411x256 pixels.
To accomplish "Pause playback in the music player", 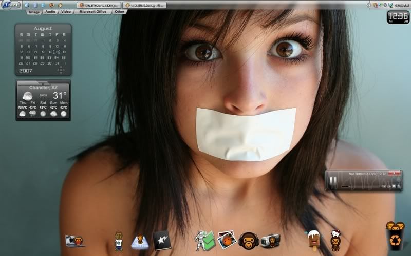I will pos(333,181).
